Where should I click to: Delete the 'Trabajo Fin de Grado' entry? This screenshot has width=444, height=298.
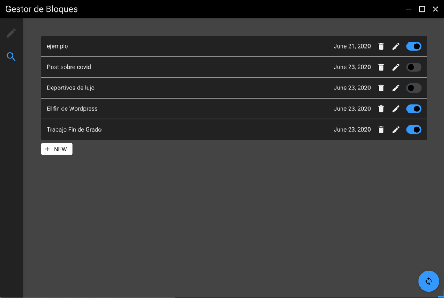tap(381, 130)
